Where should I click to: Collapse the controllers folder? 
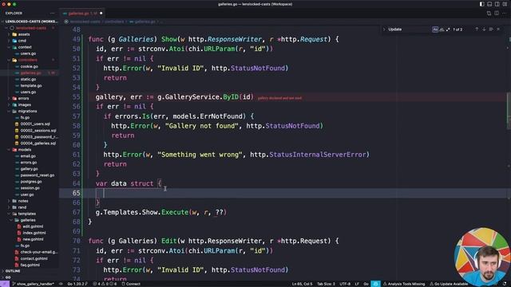click(30, 60)
